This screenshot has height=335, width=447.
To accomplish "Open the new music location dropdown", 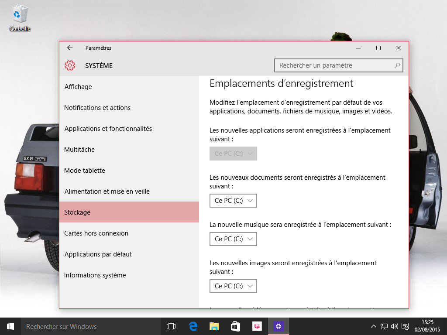I will click(x=233, y=239).
